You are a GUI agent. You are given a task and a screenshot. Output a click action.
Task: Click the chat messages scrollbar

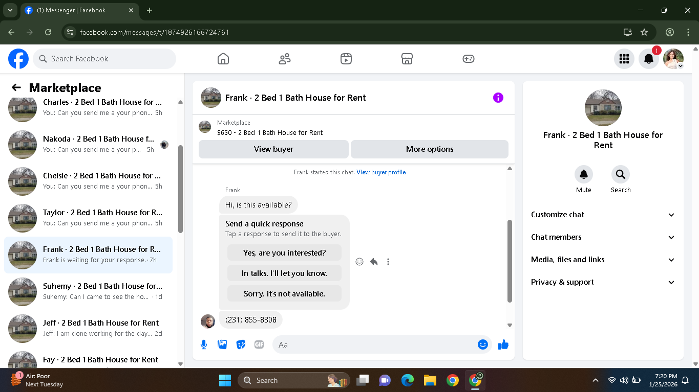(510, 261)
